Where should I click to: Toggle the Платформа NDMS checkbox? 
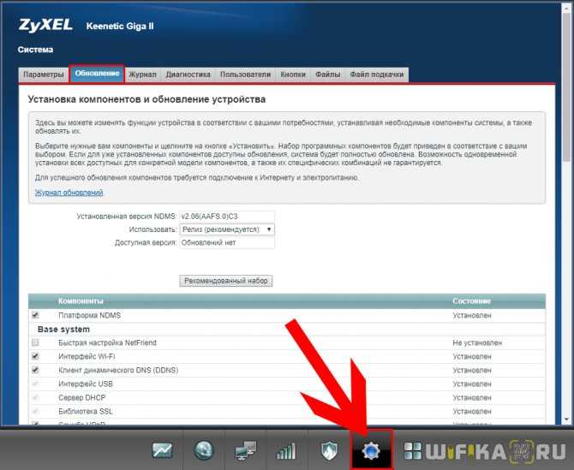[x=35, y=315]
